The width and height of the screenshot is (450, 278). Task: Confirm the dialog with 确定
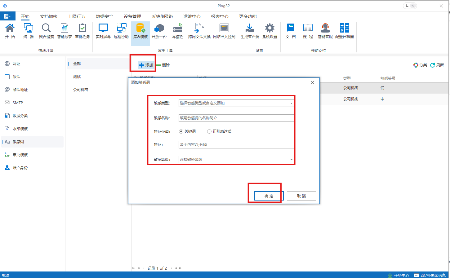click(x=269, y=196)
